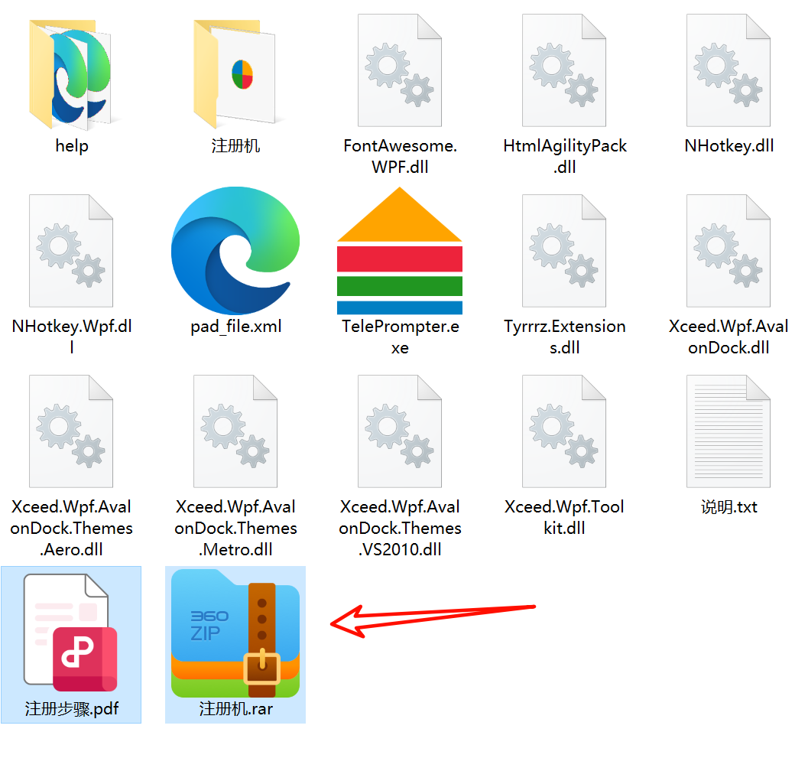
Task: Select the Tyrrrz.Extensions.dll file icon
Action: (x=564, y=251)
